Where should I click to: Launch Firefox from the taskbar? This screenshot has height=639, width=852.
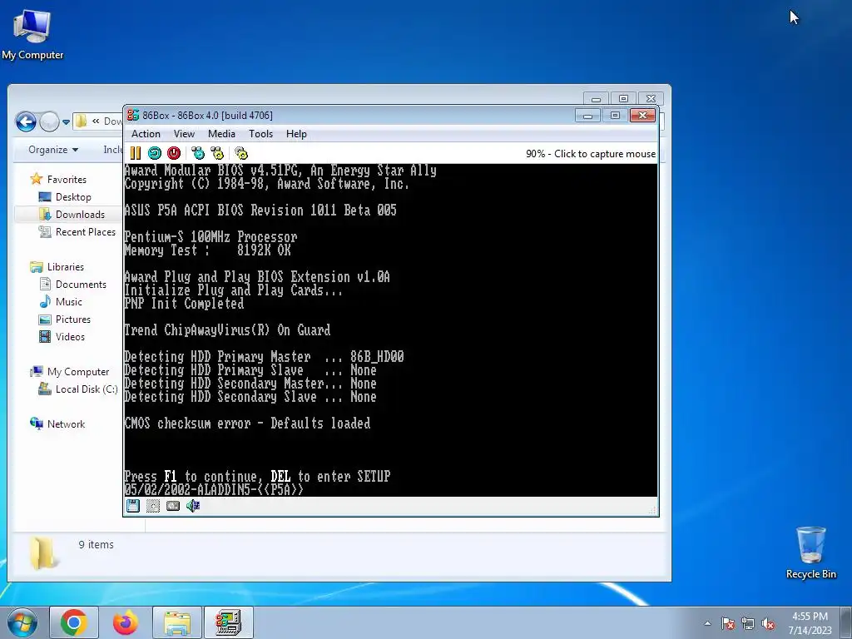(126, 622)
